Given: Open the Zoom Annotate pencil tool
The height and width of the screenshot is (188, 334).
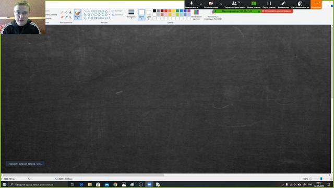Looking at the screenshot, I should [283, 4].
